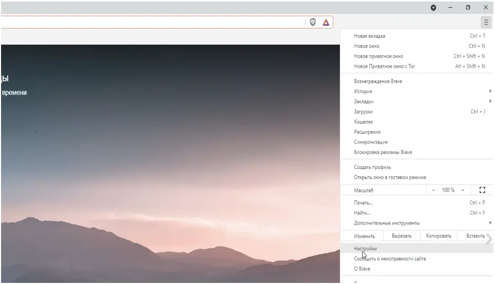The height and width of the screenshot is (284, 495).
Task: Click Вырезать button
Action: 402,236
